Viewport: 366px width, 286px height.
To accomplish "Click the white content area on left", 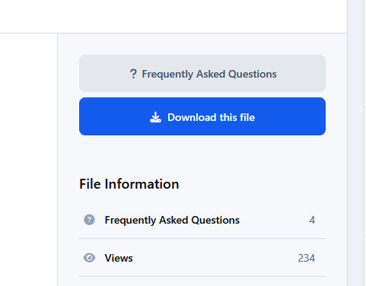I will 28,160.
